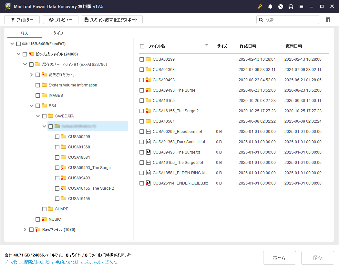Open the data recovery help link
Viewport: 339px width, 271px height.
click(x=61, y=262)
